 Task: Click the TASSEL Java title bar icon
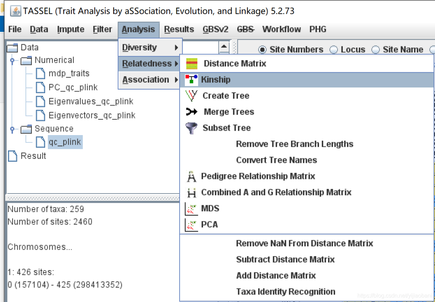16,11
